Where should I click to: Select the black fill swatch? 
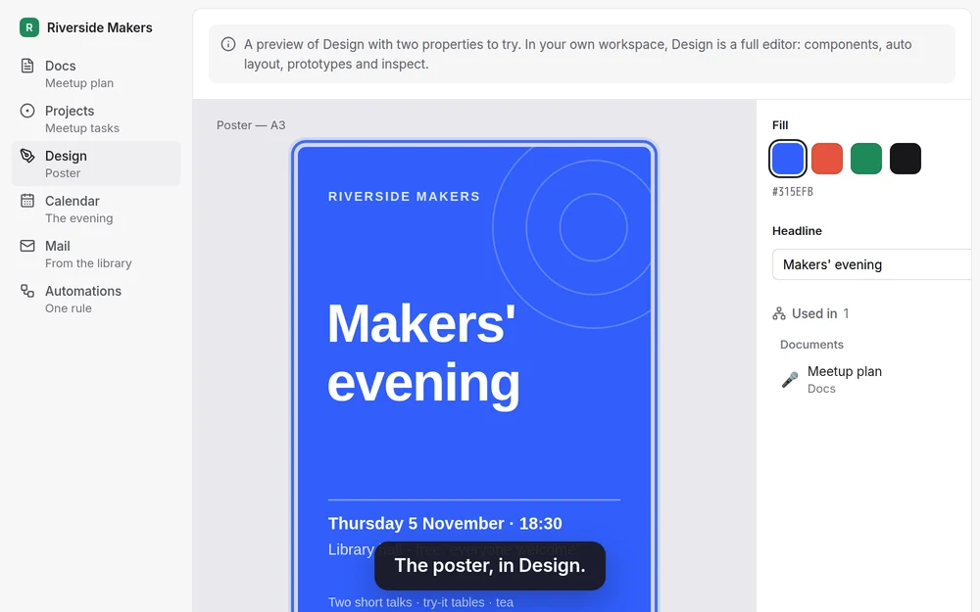(x=906, y=159)
